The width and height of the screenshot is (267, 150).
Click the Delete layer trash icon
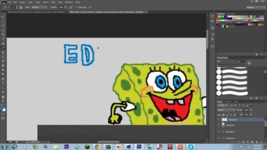click(261, 142)
